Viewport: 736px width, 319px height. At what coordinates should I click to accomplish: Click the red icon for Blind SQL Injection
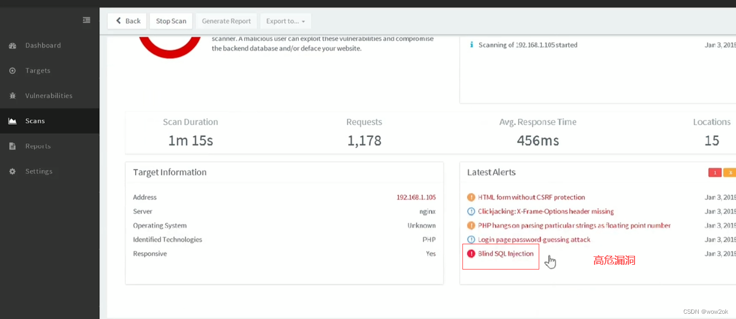pos(471,254)
